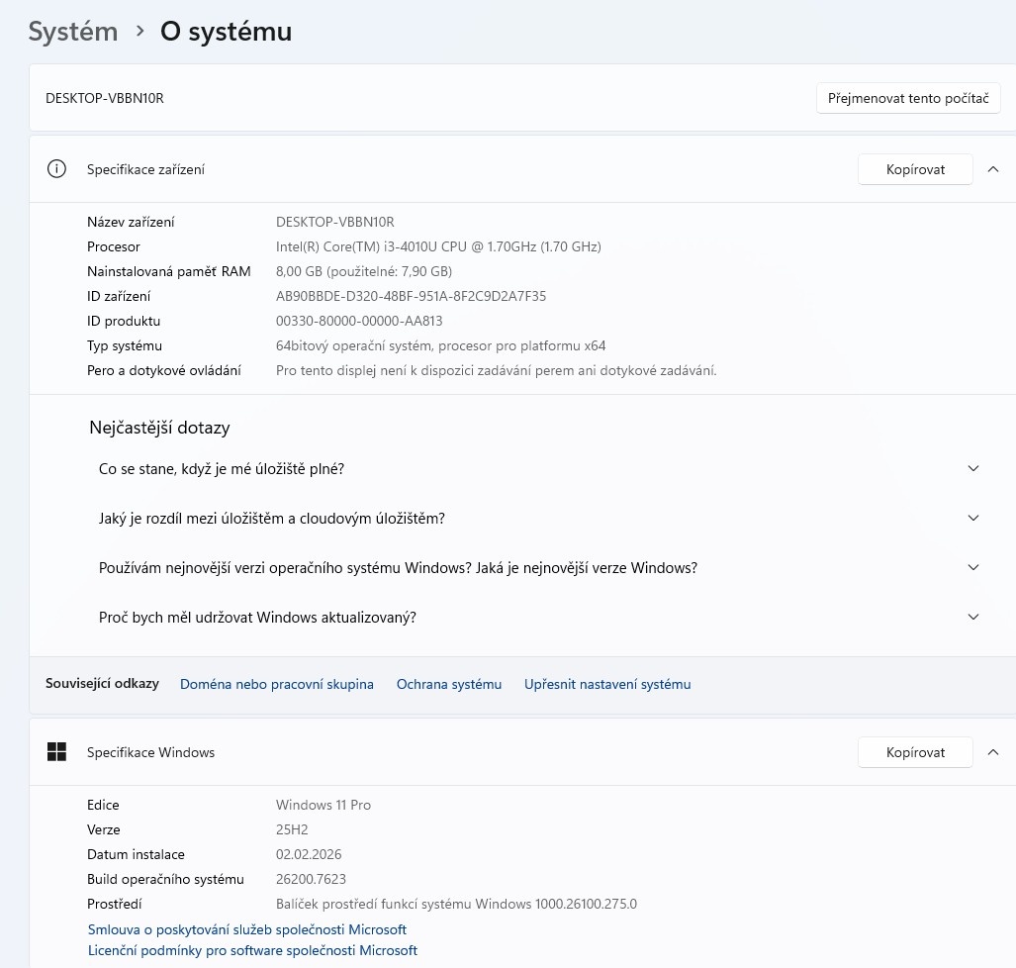Collapse the Specifikace Windows section chevron
Viewport: 1016px width, 968px height.
(993, 752)
